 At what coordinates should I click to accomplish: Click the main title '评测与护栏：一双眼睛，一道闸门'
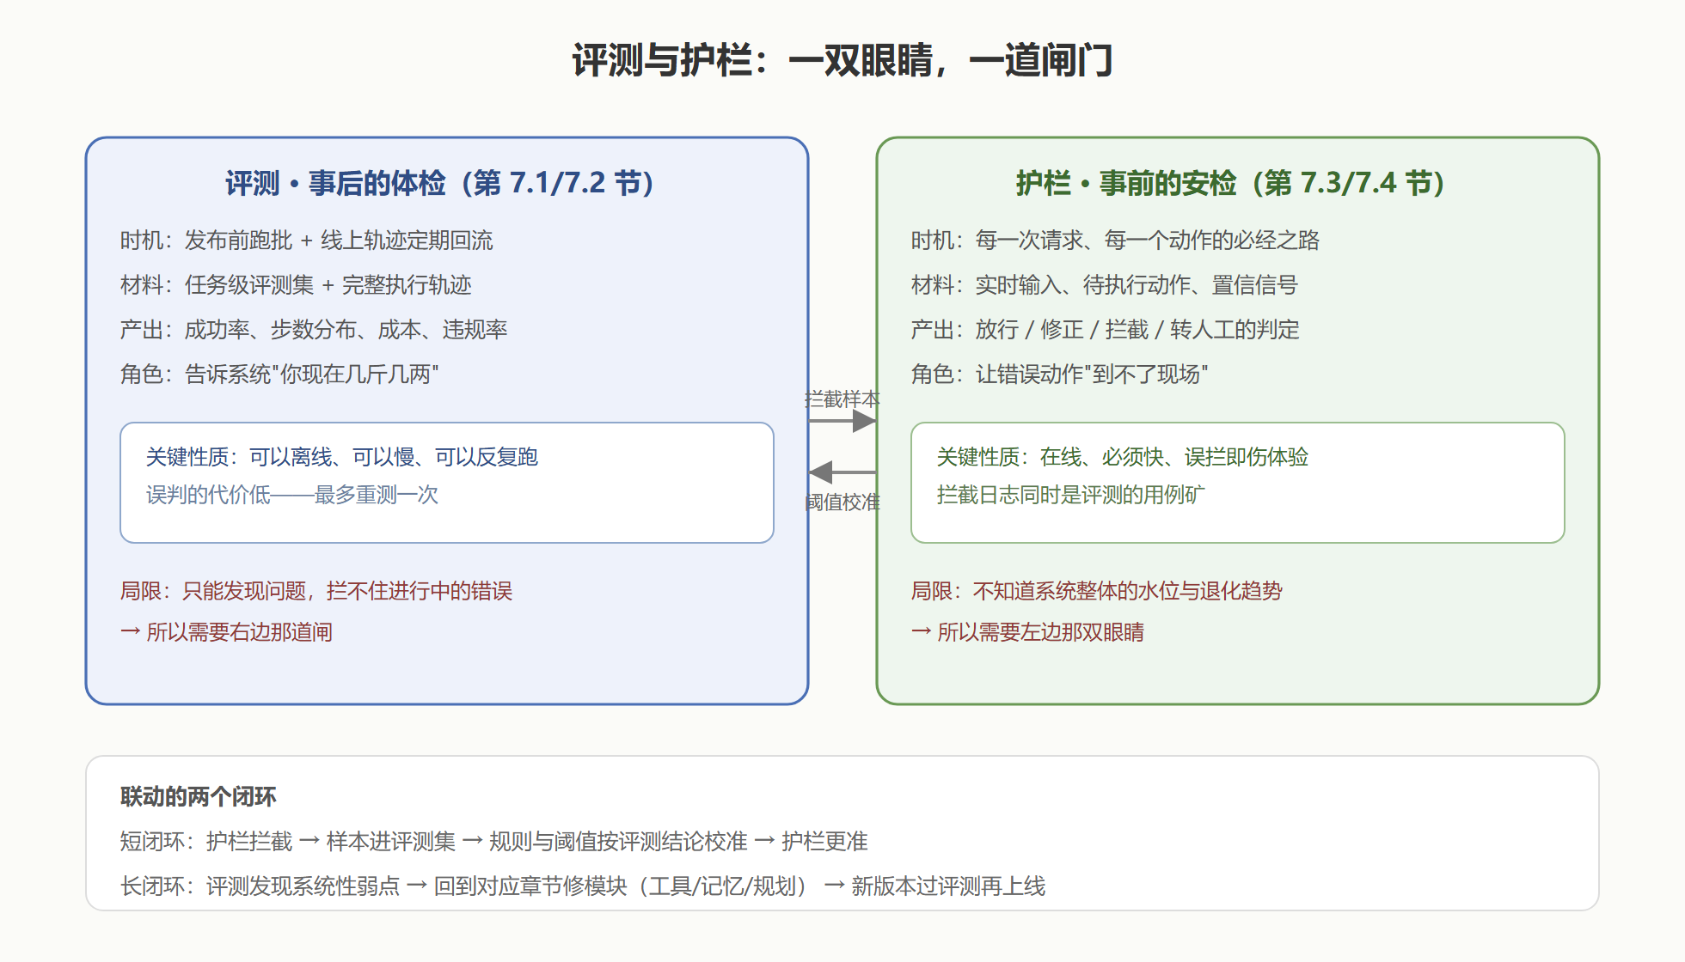(x=842, y=61)
